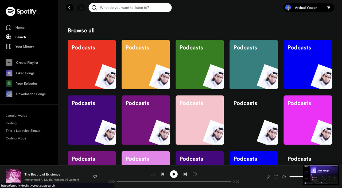
Task: Open the Jamalul wujud playlist
Action: point(17,115)
